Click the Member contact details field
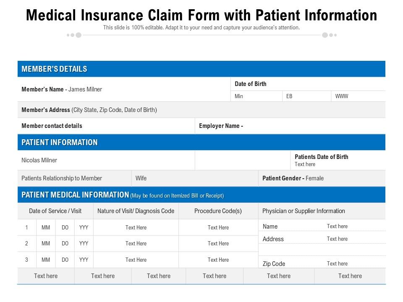Viewport: 403px width, 302px height. click(x=52, y=126)
